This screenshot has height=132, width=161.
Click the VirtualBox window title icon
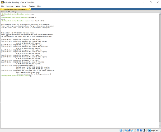tap(2, 2)
